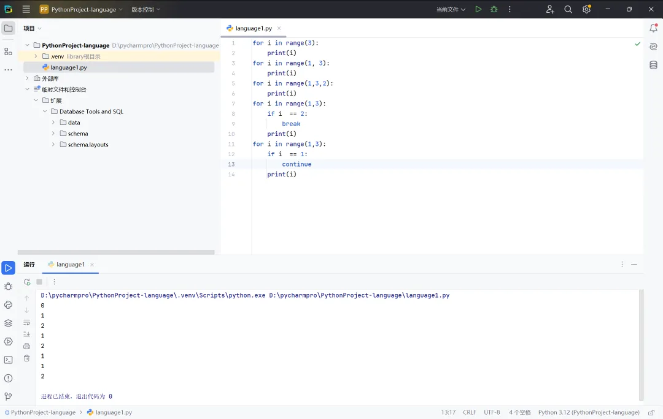Open the AI Assistant spiral icon
Screen dimensions: 663x419
pos(653,47)
